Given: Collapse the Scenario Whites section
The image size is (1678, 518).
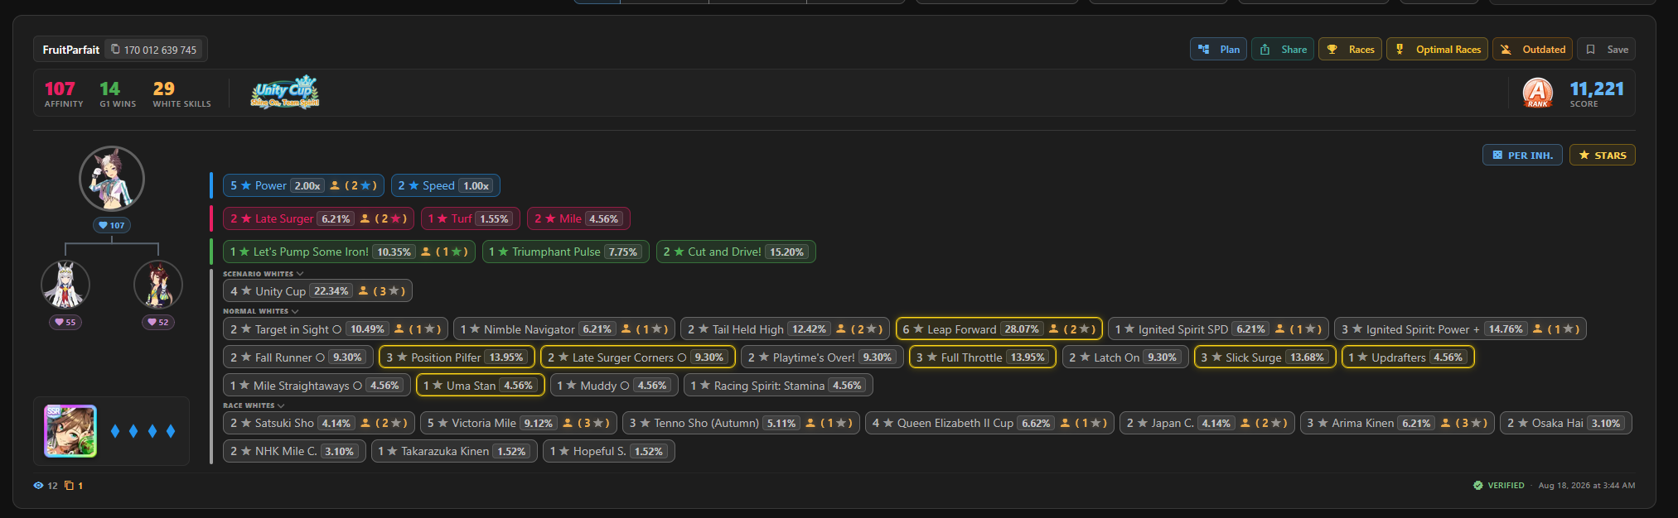Looking at the screenshot, I should tap(263, 274).
